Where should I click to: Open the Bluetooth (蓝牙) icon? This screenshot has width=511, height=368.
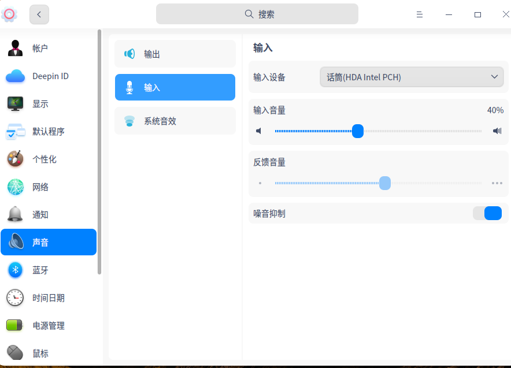tap(15, 270)
